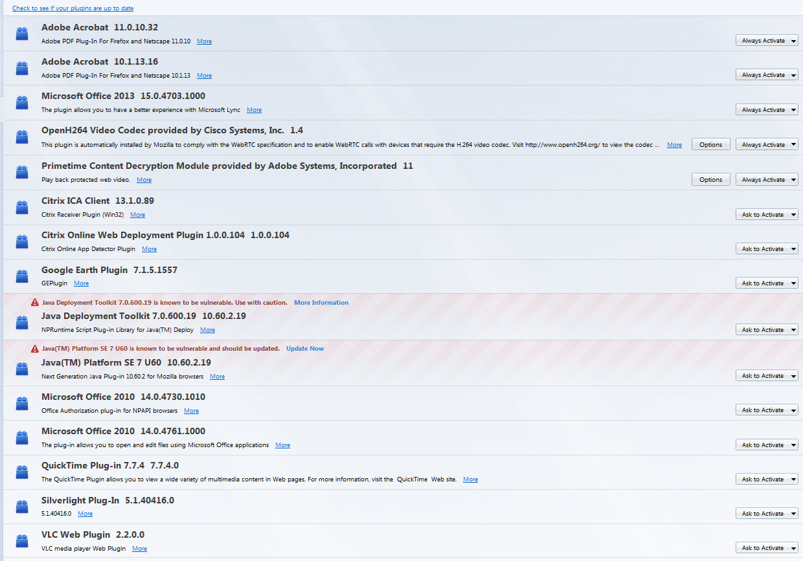This screenshot has width=803, height=561.
Task: Show More for Citrix Online App Detector
Action: [149, 249]
